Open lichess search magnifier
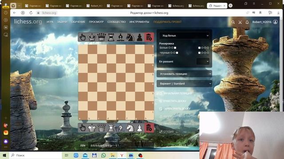Image resolution: width=284 pixels, height=159 pixels. click(233, 22)
